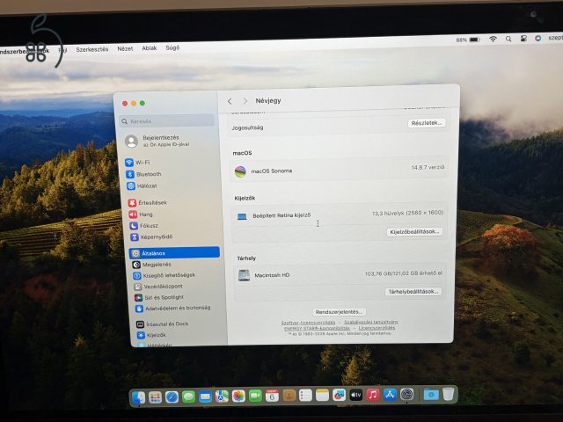Open Értesítések in the sidebar
This screenshot has height=422, width=563.
[148, 203]
